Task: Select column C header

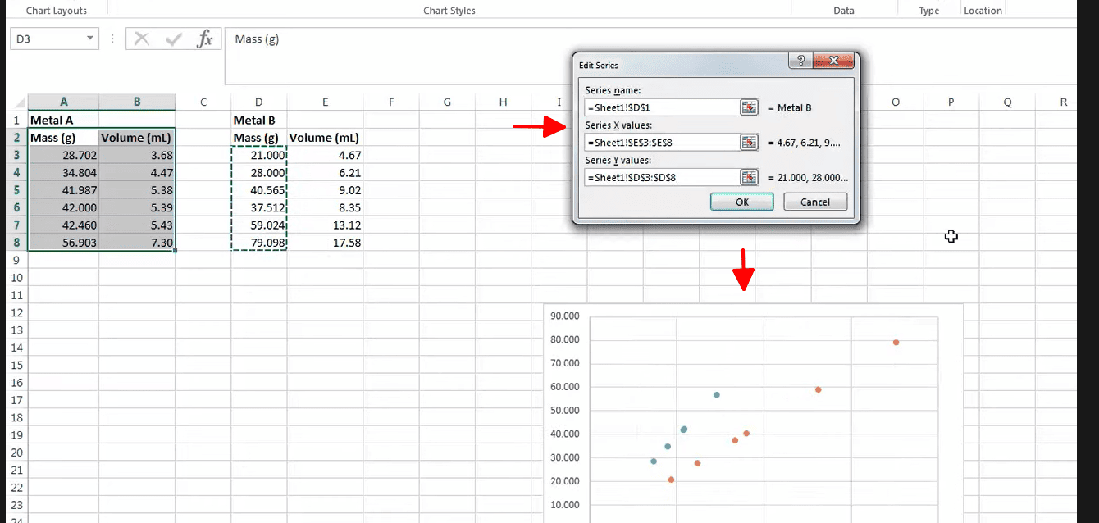Action: click(203, 102)
